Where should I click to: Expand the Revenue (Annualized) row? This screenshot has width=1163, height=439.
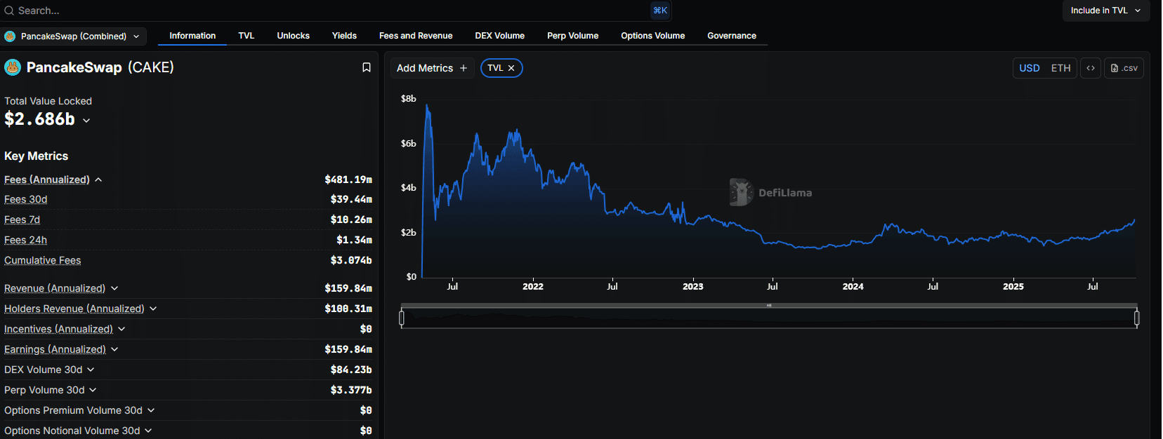[114, 288]
